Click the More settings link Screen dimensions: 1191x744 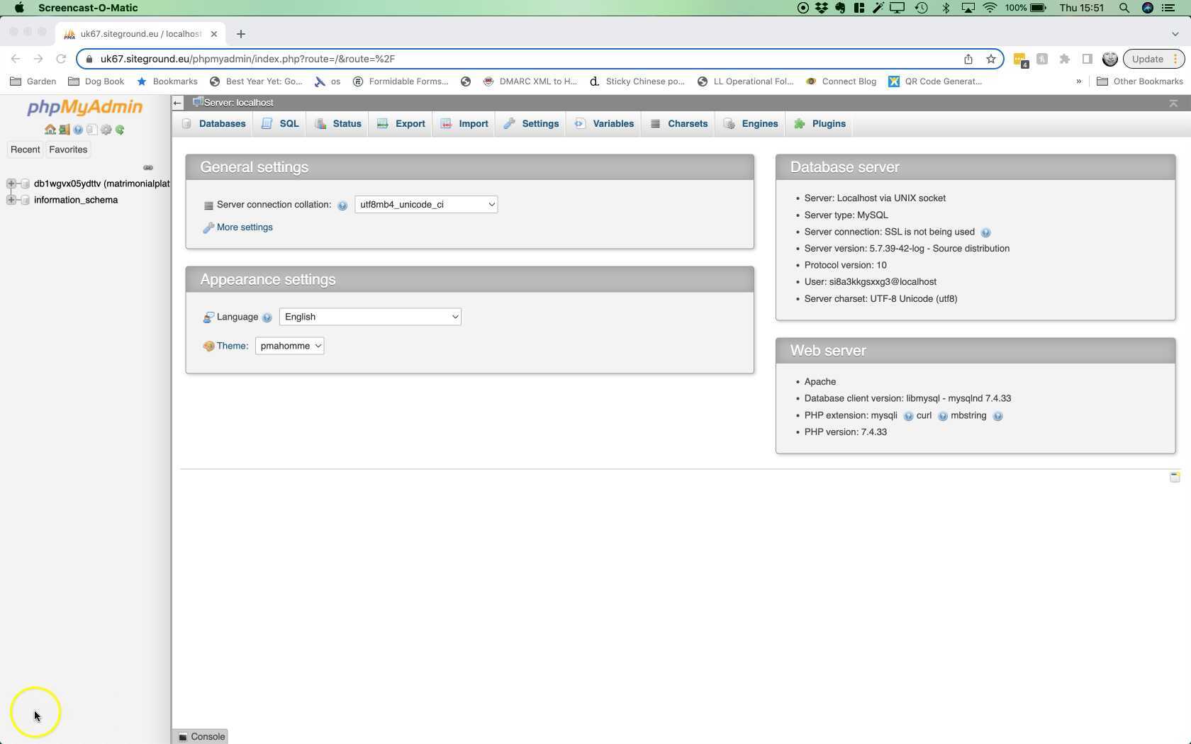244,227
